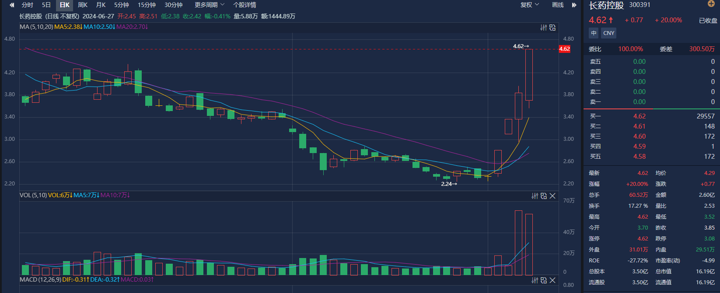Click MA panel switch-indicator icon
Image resolution: width=720 pixels, height=293 pixels.
coord(552,28)
